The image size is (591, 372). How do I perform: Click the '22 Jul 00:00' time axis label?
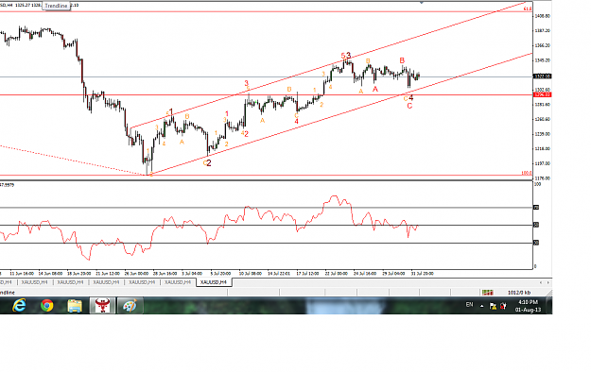pyautogui.click(x=336, y=274)
